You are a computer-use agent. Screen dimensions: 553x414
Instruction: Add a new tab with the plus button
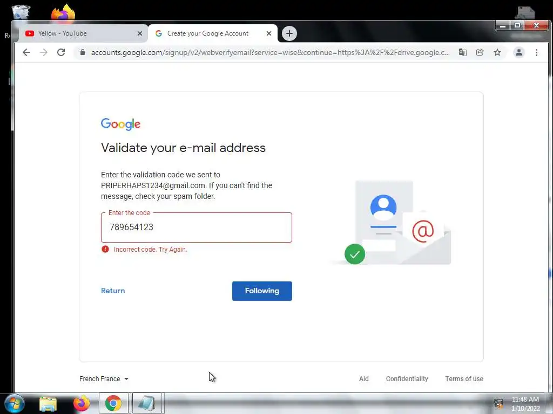[289, 33]
